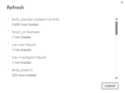Close the Refresh dialog with the X
The width and height of the screenshot is (125, 93).
122,2
